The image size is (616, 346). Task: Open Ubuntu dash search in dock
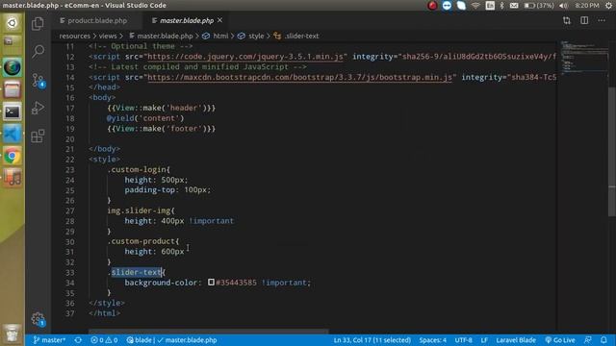[x=12, y=23]
